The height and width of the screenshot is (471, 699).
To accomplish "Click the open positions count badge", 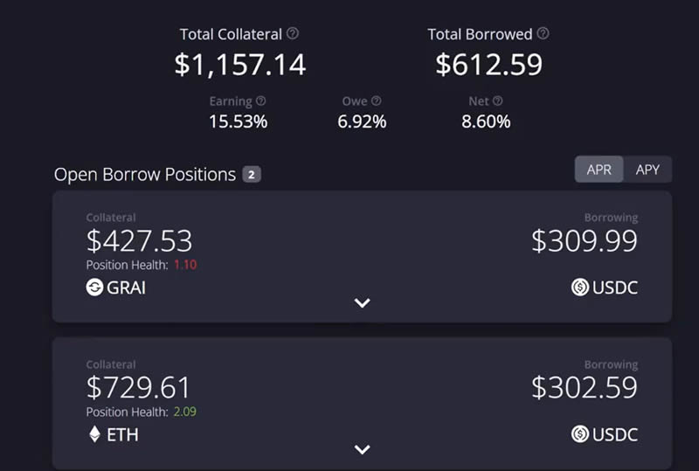I will tap(252, 175).
